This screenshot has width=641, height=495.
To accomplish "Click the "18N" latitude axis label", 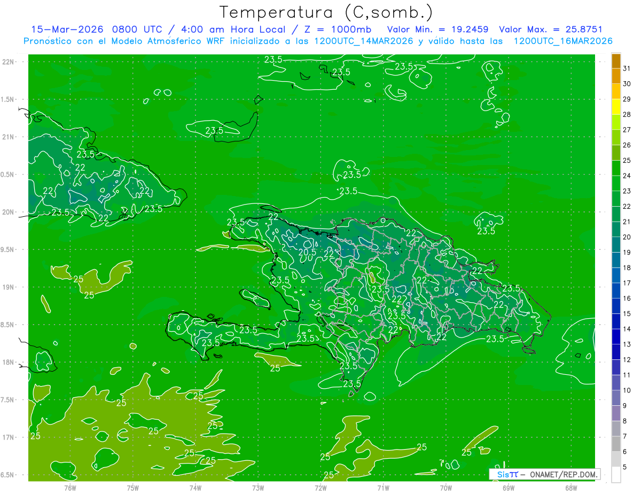I will point(9,362).
